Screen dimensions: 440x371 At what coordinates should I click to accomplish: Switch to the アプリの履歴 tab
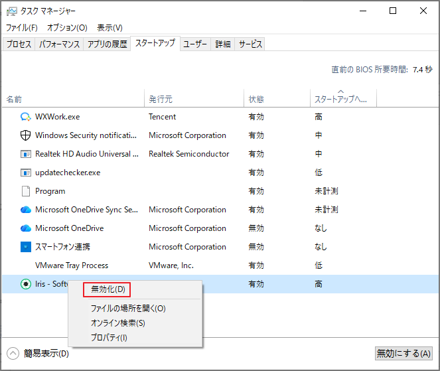108,44
